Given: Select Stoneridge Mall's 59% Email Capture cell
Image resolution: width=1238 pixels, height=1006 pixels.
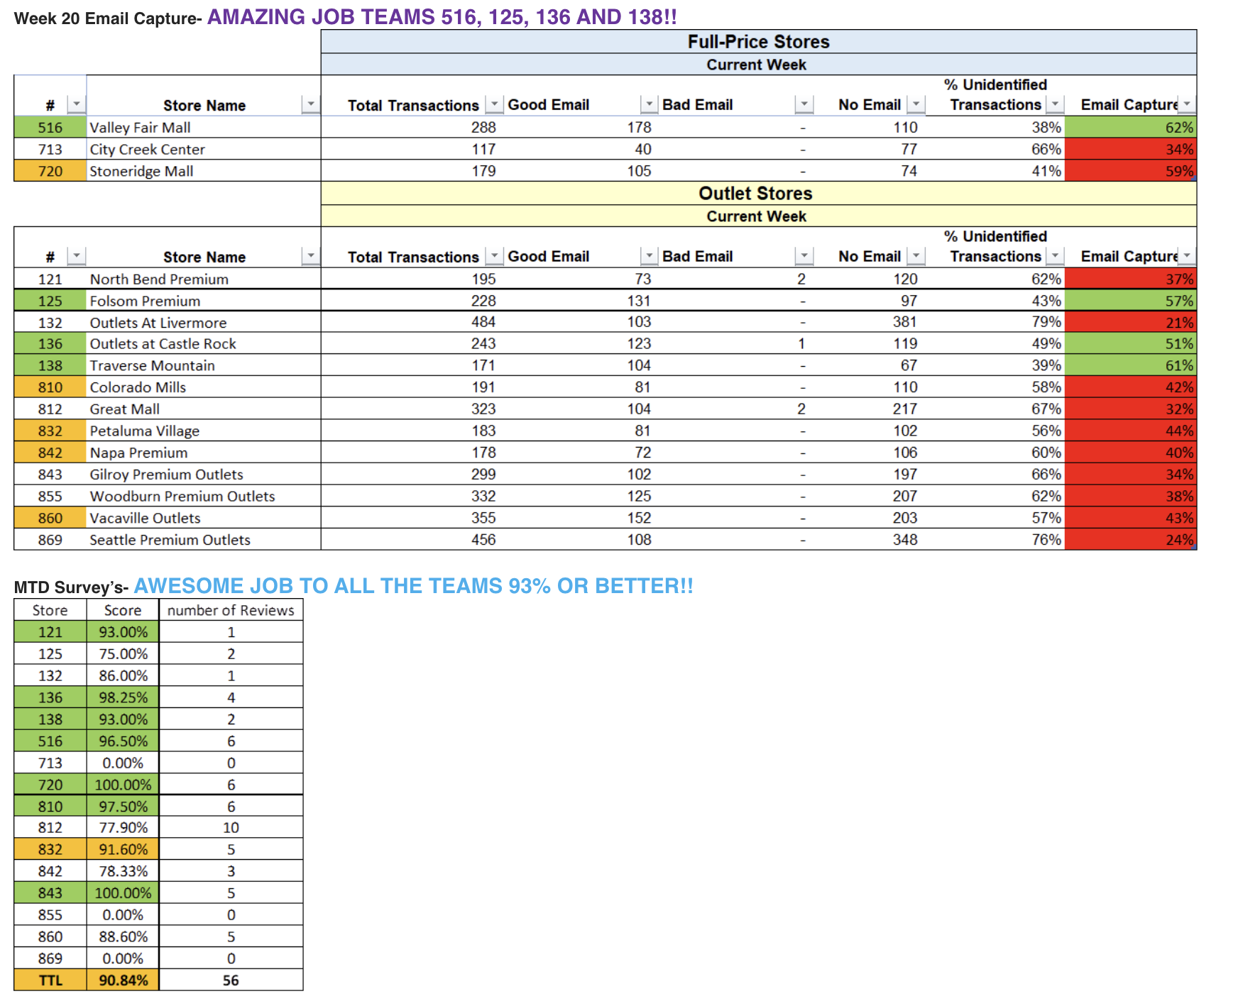Looking at the screenshot, I should pos(1131,171).
